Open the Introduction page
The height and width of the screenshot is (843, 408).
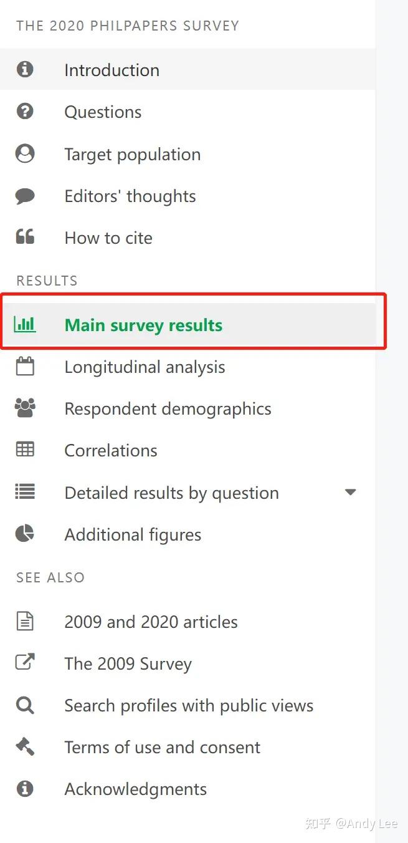(111, 70)
